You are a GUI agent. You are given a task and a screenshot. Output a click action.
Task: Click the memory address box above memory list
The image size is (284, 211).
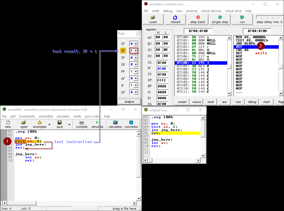pos(198,31)
